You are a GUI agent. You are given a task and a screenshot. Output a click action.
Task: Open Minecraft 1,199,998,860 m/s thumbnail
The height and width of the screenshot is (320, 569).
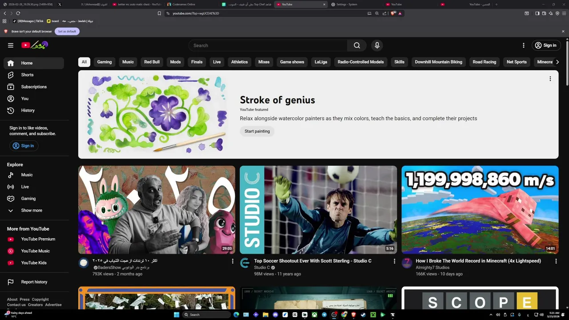coord(480,210)
